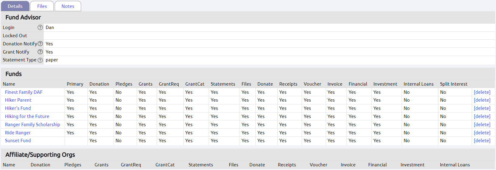Select the Details tab
496x170 pixels.
pos(15,6)
